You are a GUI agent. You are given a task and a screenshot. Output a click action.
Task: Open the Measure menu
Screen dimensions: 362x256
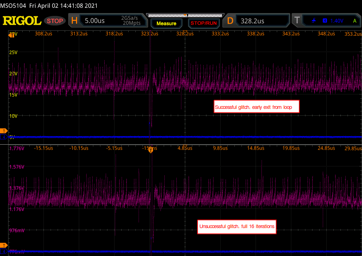click(166, 23)
